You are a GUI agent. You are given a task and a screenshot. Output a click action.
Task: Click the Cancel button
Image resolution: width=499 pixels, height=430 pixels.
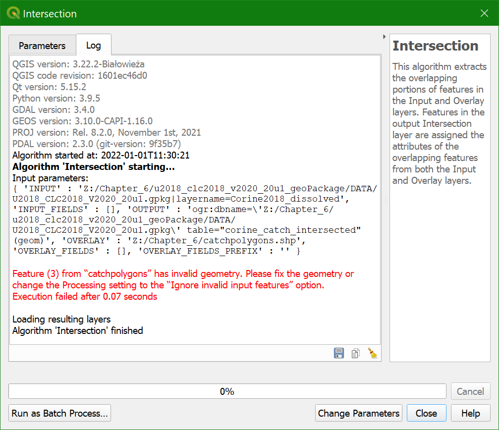click(x=470, y=391)
